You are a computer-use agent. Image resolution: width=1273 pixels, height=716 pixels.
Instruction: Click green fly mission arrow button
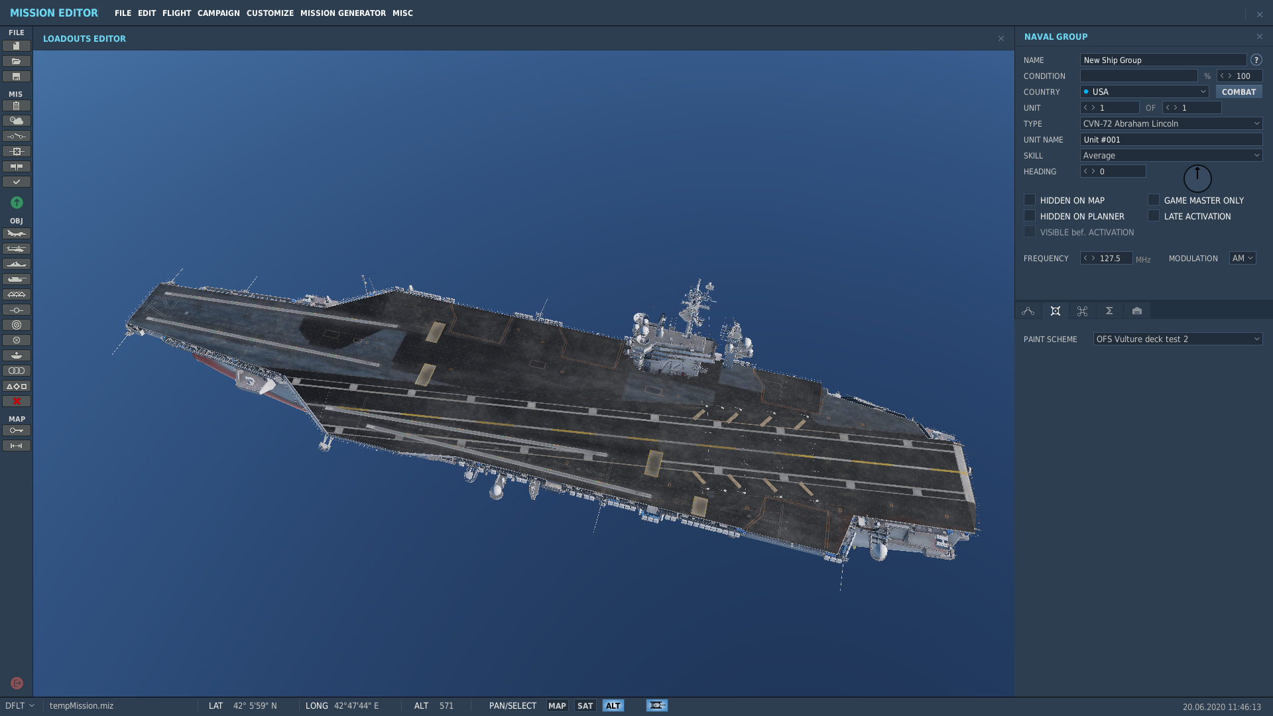click(x=17, y=202)
